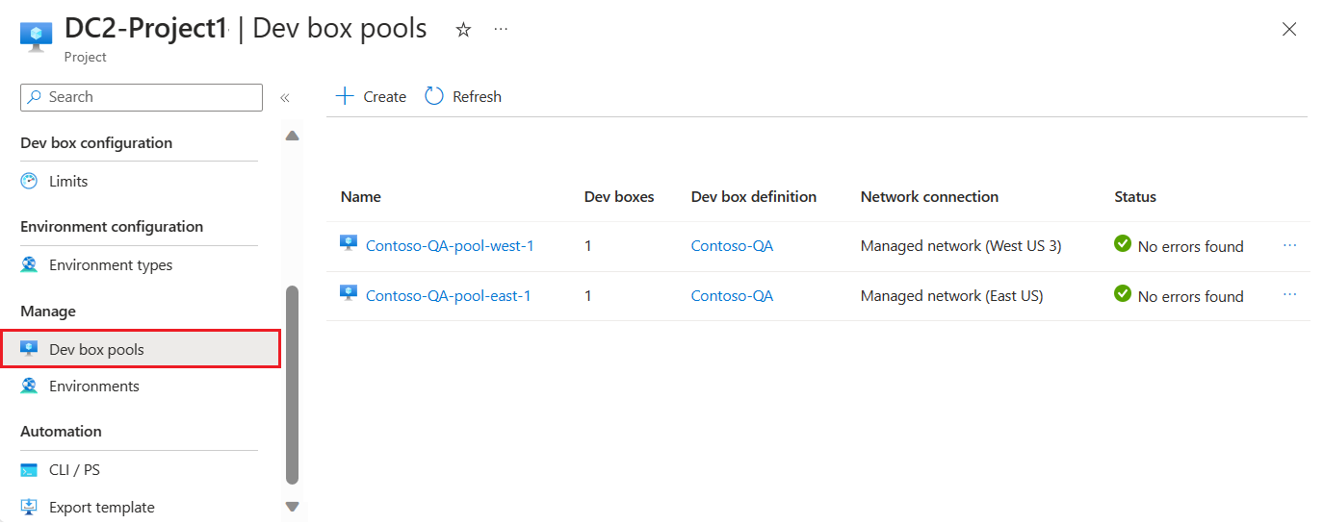This screenshot has height=524, width=1323.
Task: Click the DC2-Project1 project icon in header
Action: coord(36,36)
